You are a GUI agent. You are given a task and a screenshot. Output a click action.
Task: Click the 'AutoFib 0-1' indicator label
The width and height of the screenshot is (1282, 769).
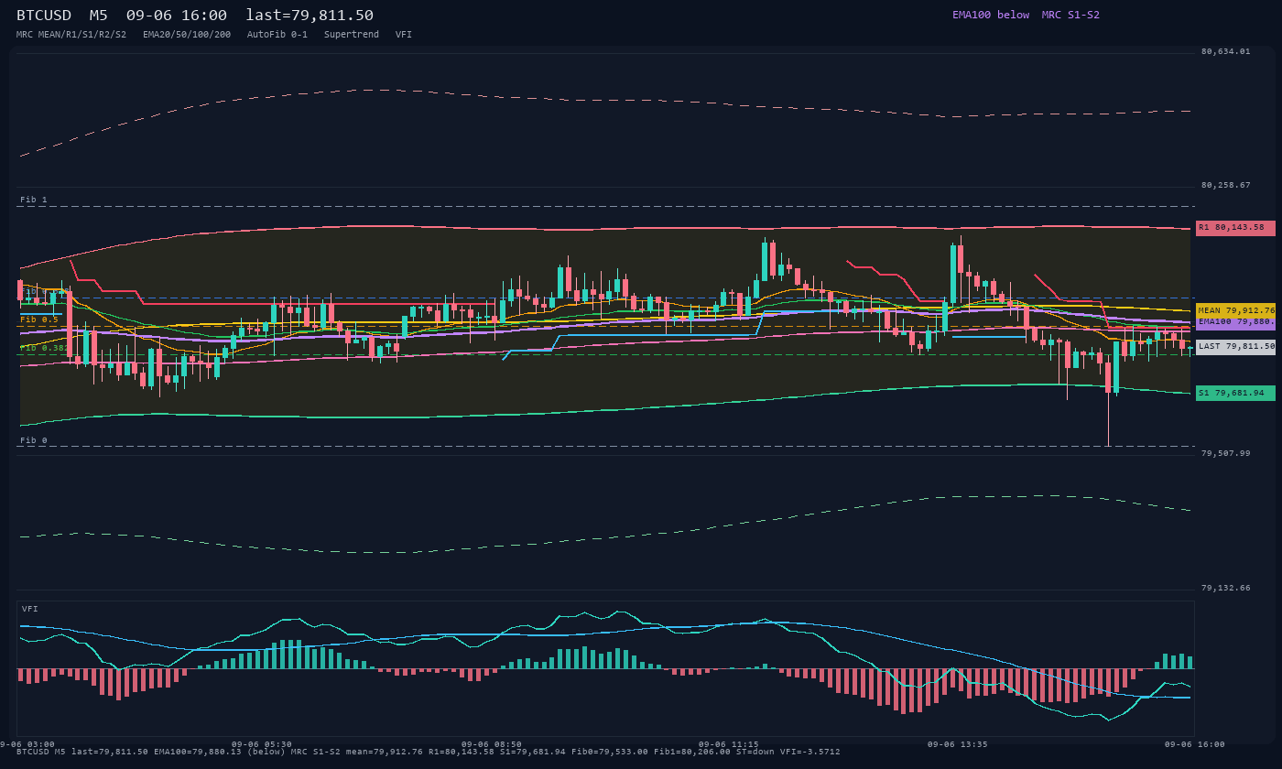point(277,34)
